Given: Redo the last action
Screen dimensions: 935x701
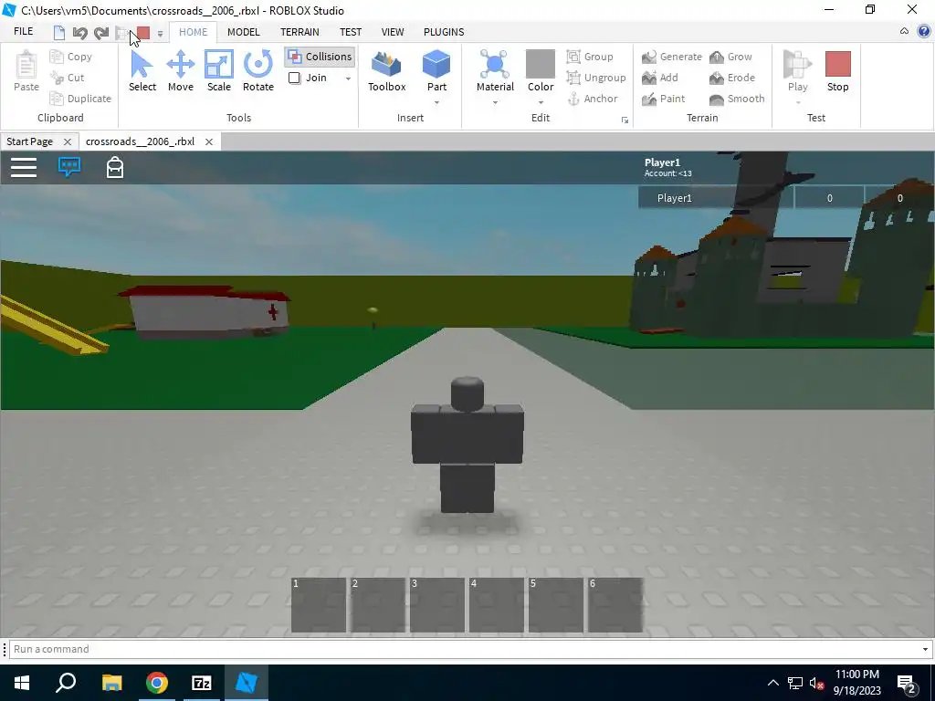Looking at the screenshot, I should [x=101, y=33].
